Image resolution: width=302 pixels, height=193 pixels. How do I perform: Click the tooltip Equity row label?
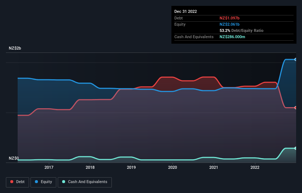180,24
